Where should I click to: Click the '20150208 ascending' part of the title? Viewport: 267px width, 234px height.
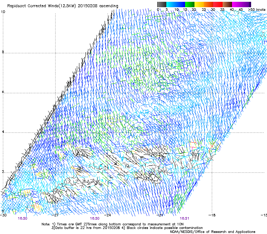click(98, 6)
